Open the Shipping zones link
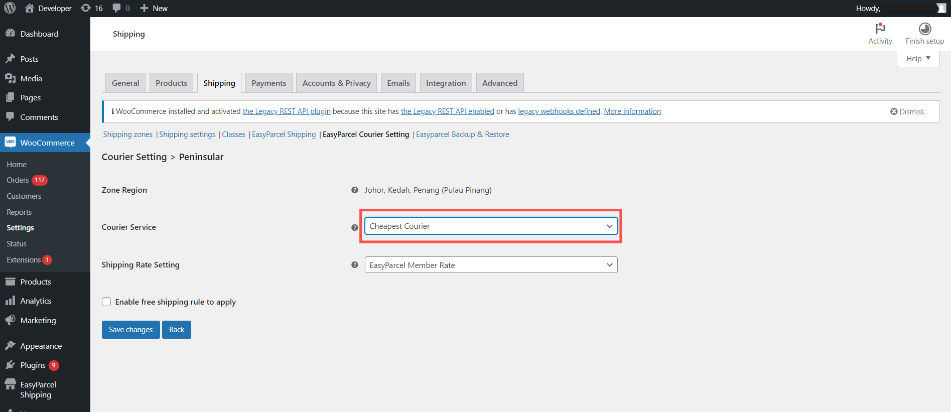951x412 pixels. point(128,134)
